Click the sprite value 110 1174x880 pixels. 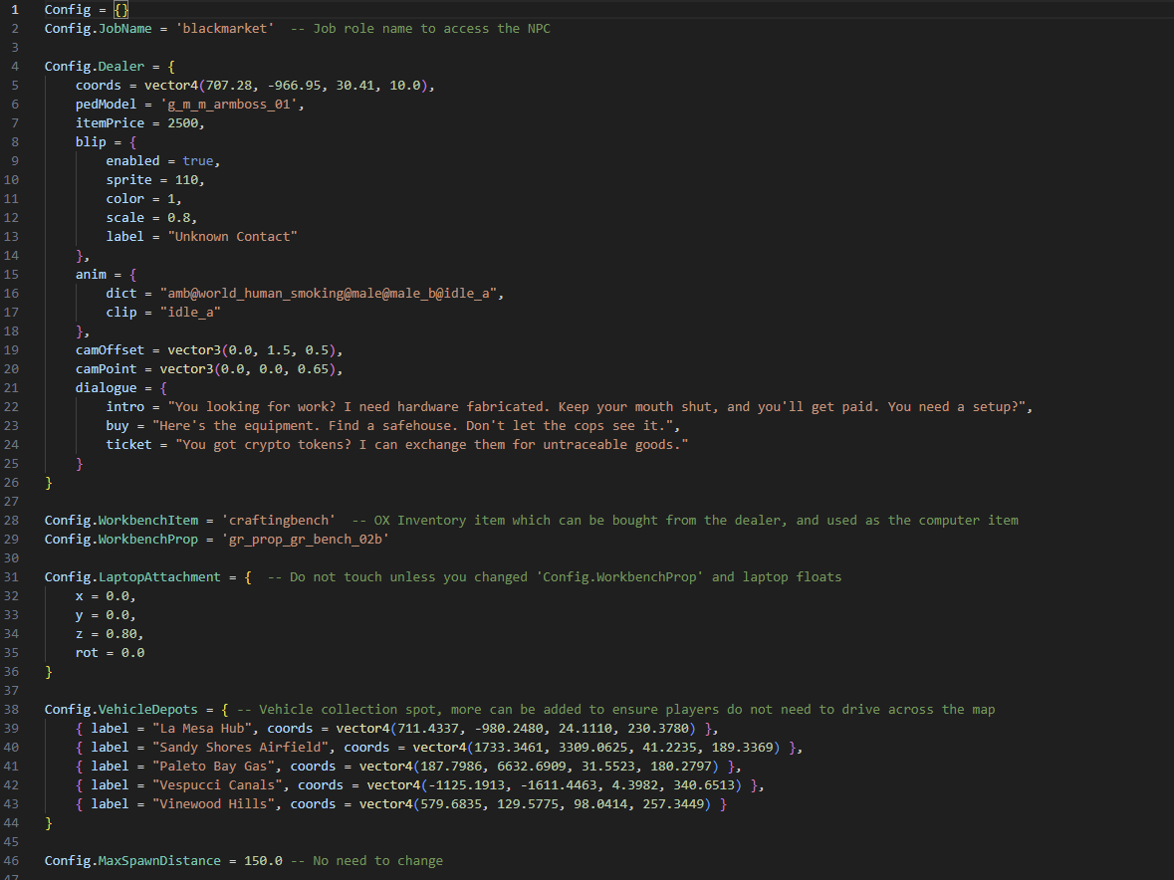(186, 180)
